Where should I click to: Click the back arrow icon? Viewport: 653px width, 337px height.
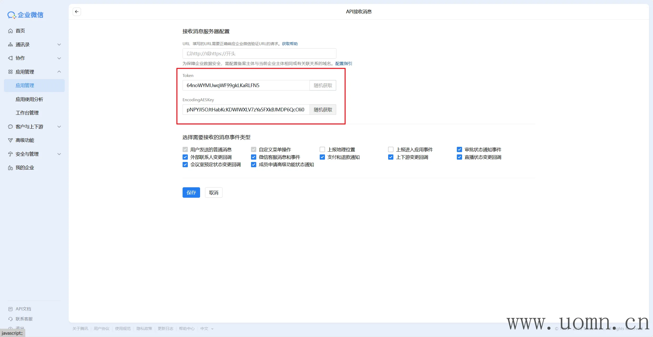(77, 12)
